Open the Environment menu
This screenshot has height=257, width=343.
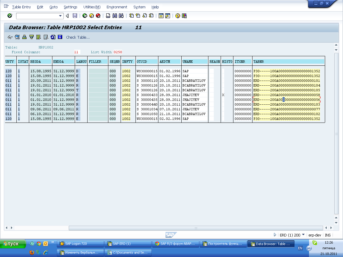click(117, 7)
